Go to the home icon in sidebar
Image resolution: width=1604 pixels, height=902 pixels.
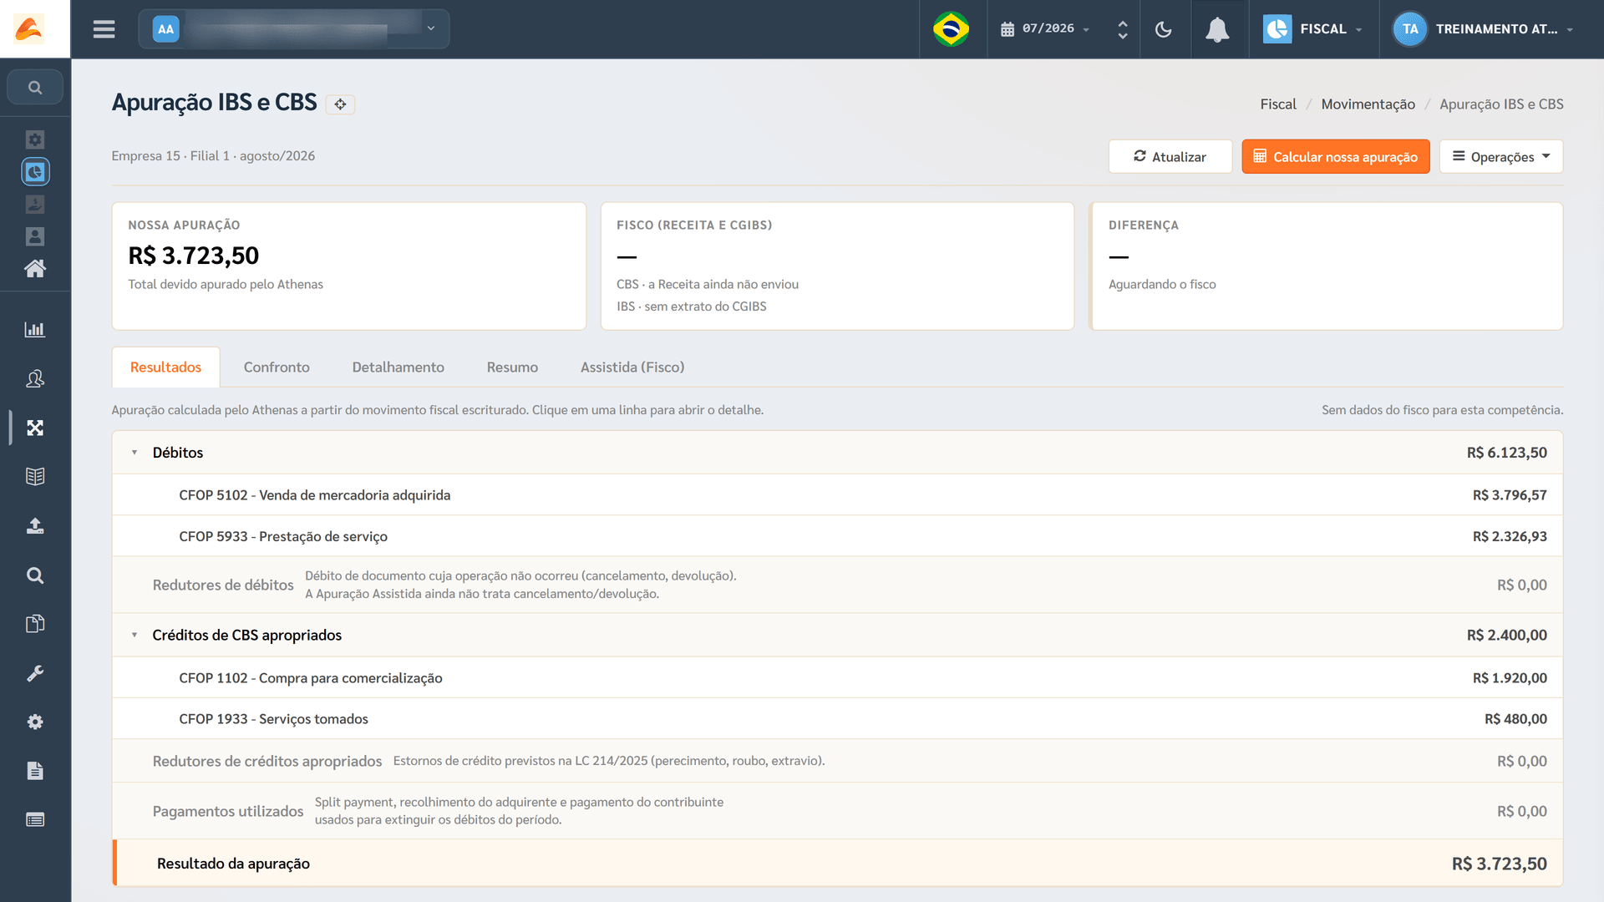tap(35, 269)
